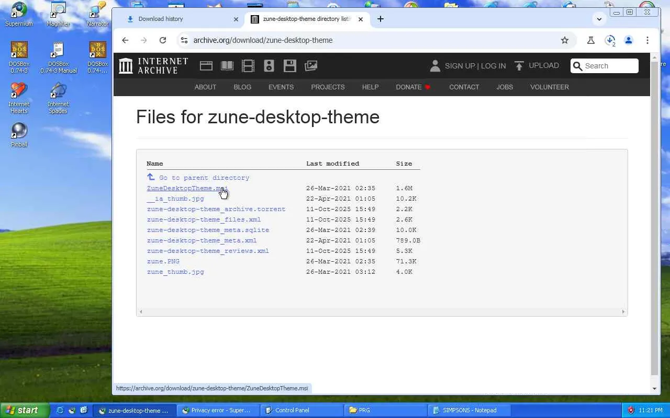Open the Images media icon
670x418 pixels.
(311, 66)
